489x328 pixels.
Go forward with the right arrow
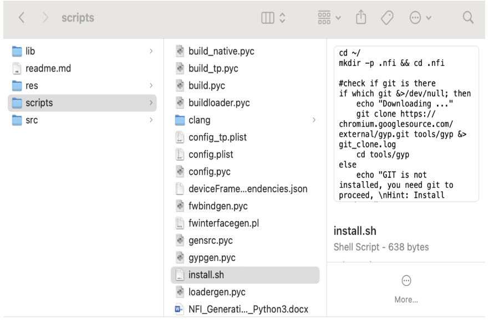(45, 18)
